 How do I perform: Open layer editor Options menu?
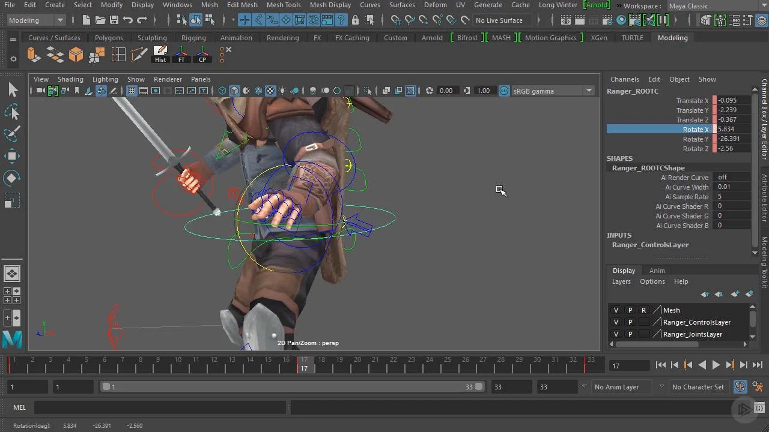(652, 281)
